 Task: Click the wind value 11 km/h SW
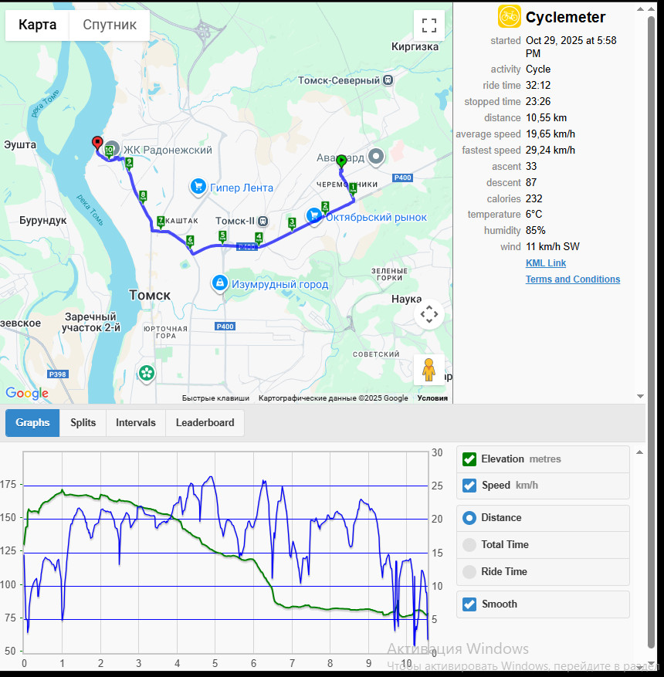coord(553,246)
